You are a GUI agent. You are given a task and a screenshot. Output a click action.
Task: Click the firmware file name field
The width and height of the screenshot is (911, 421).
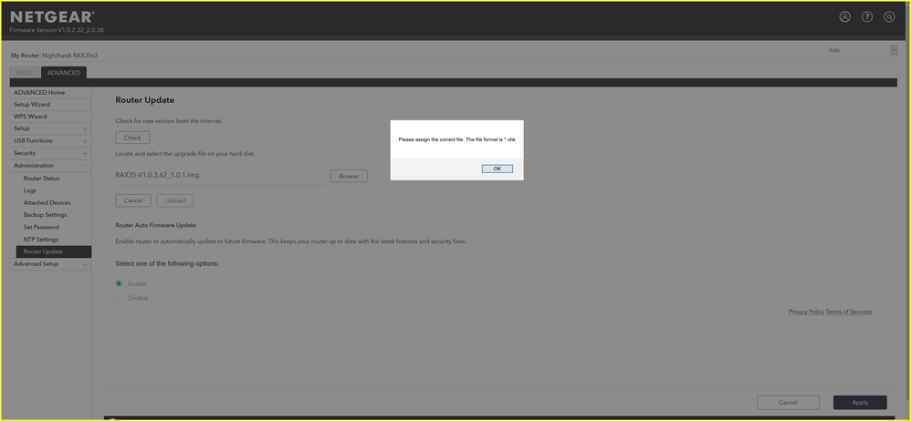[220, 175]
